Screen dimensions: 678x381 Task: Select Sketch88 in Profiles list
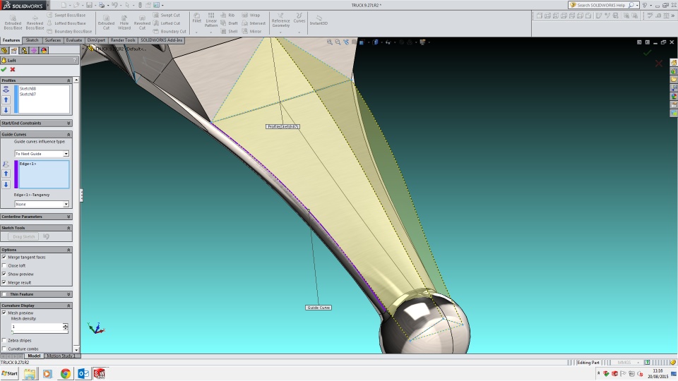28,89
